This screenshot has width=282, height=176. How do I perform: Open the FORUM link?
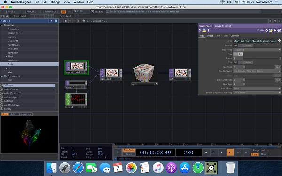(x=30, y=12)
